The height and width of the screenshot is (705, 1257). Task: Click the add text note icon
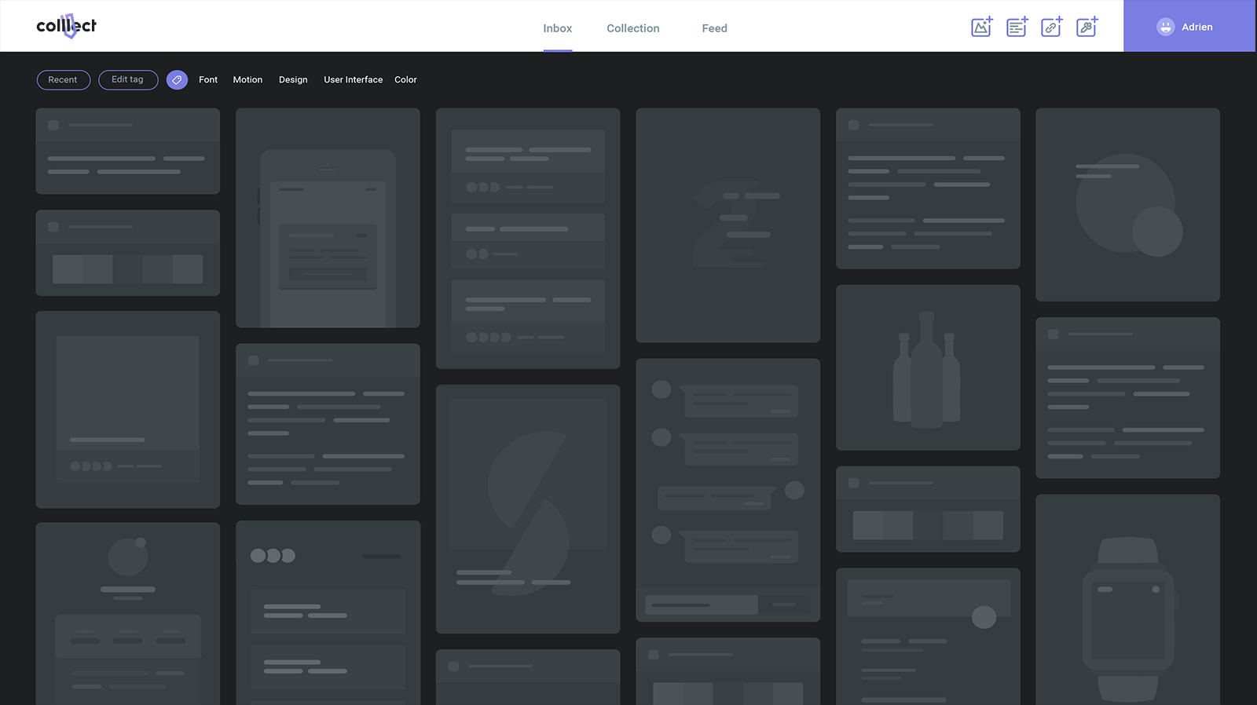pos(1017,27)
